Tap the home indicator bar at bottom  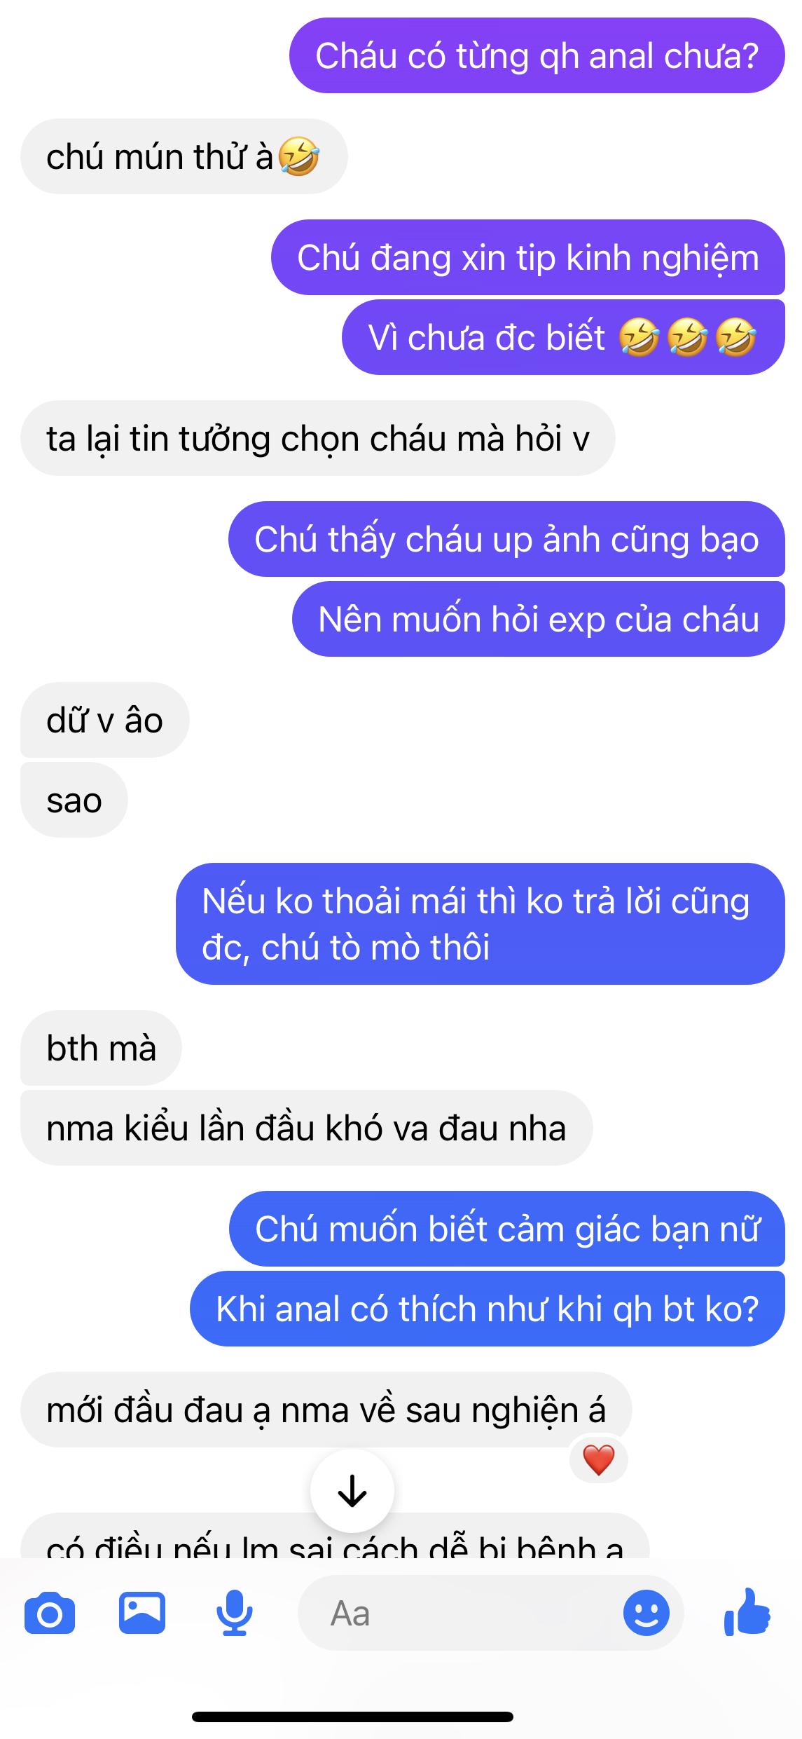pyautogui.click(x=352, y=1717)
